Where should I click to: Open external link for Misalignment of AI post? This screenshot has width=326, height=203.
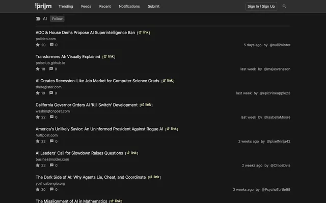[x=116, y=201]
